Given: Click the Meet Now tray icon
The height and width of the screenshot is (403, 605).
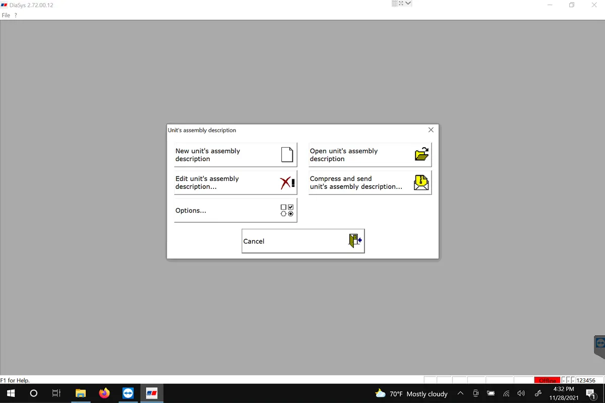Looking at the screenshot, I should point(476,393).
